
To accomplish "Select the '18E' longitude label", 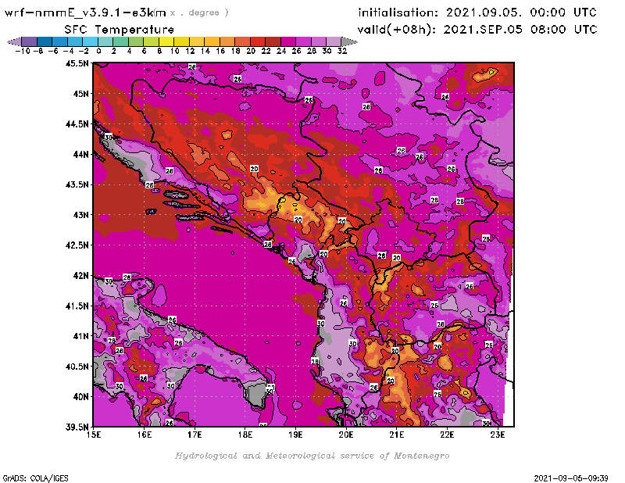I will [x=245, y=435].
